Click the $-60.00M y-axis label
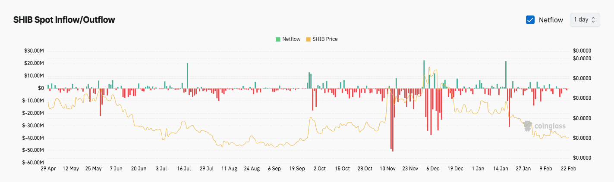 34,163
